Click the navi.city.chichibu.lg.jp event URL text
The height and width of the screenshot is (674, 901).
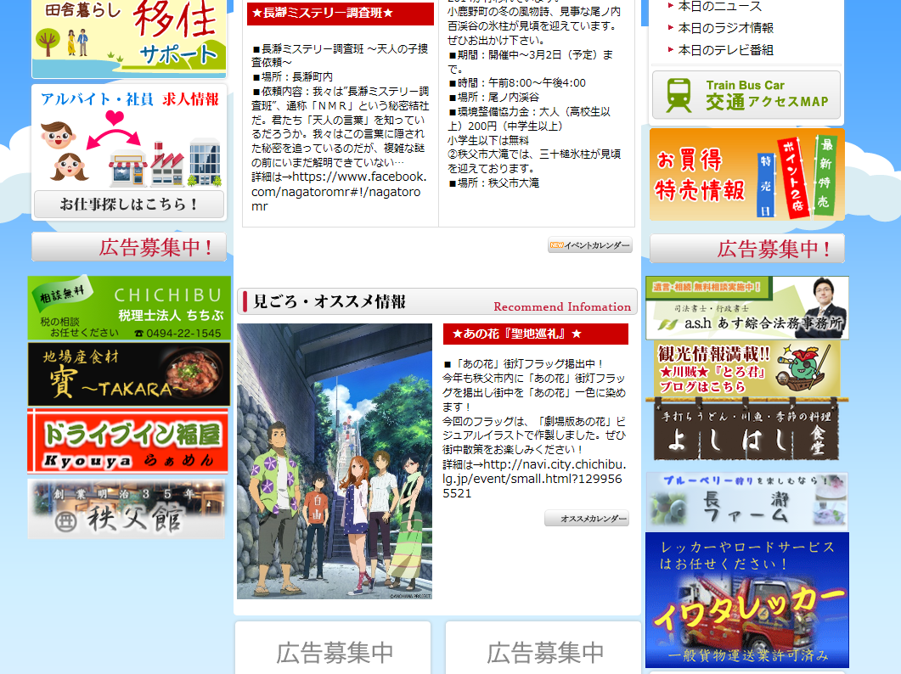tap(534, 479)
